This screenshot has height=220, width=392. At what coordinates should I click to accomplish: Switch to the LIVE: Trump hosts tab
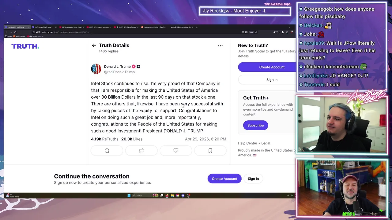coord(126,27)
